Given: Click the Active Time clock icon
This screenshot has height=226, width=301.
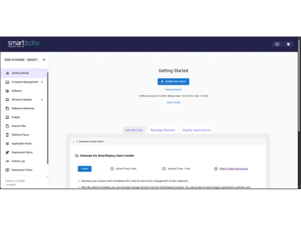Looking at the screenshot, I should (112, 169).
